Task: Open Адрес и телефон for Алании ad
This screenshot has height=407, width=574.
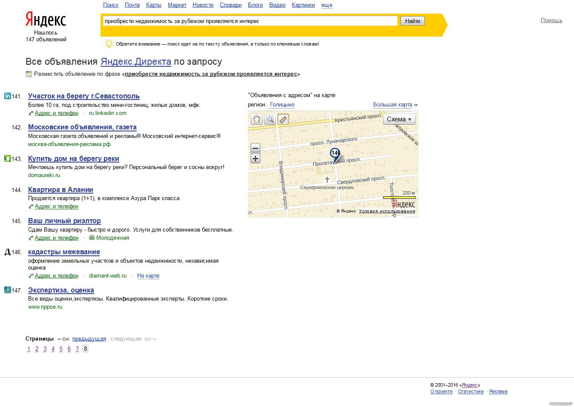Action: (x=57, y=206)
